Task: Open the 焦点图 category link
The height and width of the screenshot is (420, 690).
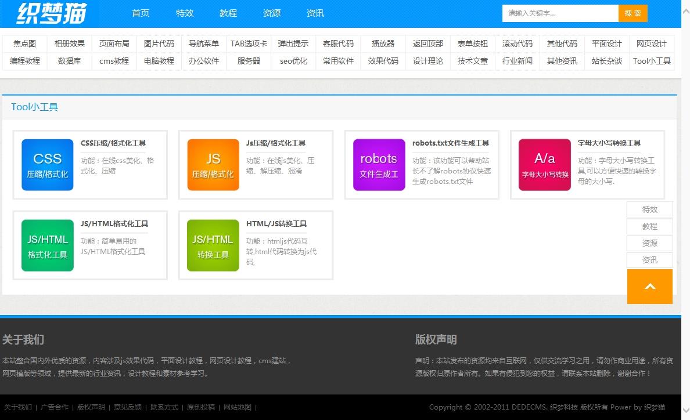Action: [25, 44]
